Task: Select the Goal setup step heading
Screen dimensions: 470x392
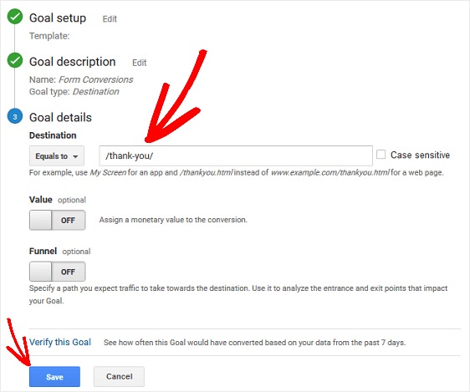Action: click(58, 18)
